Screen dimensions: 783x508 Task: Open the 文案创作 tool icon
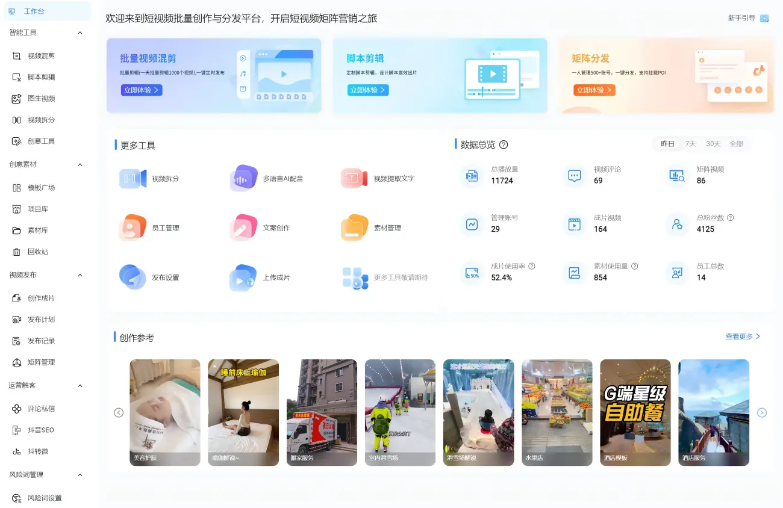click(243, 228)
